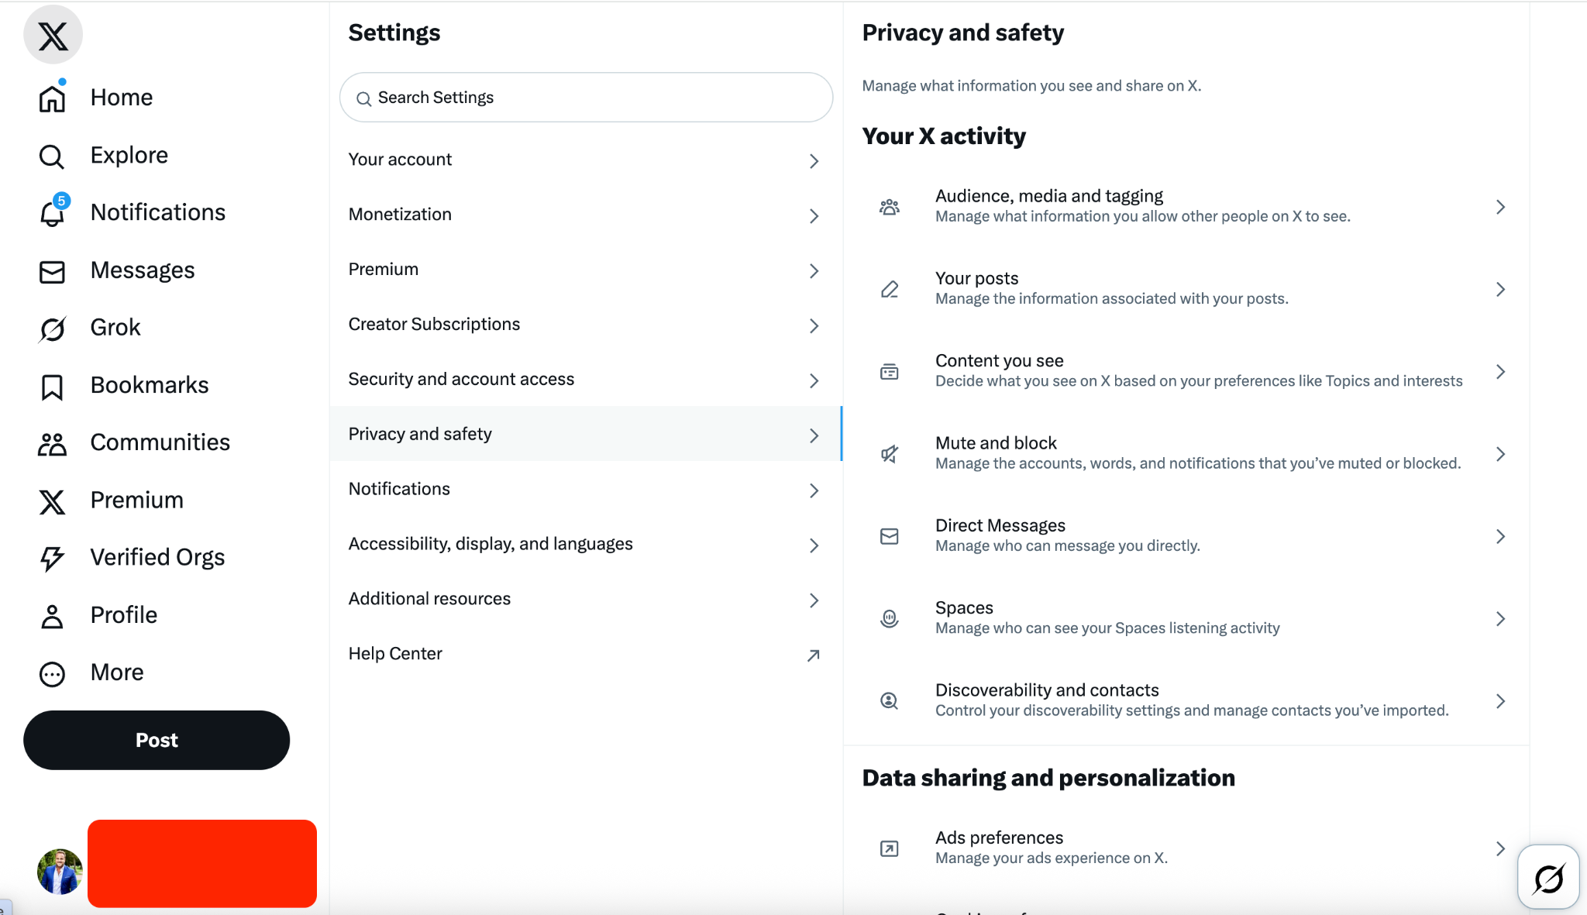Expand Ads preferences chevron arrow

1500,848
